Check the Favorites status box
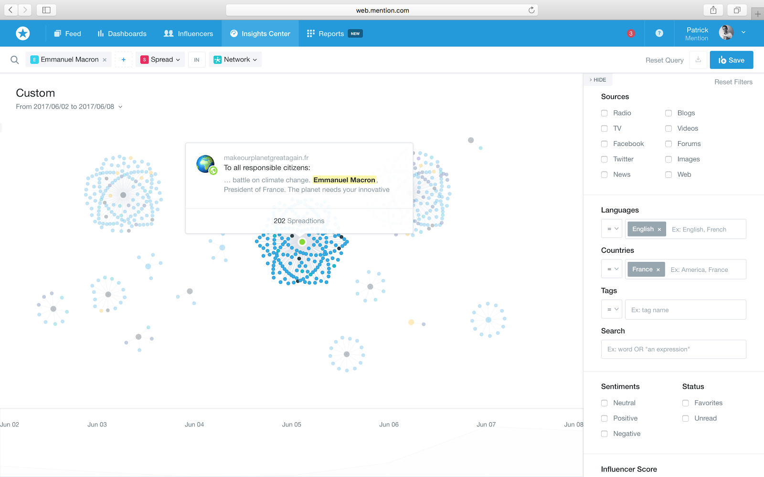This screenshot has width=764, height=477. (685, 403)
